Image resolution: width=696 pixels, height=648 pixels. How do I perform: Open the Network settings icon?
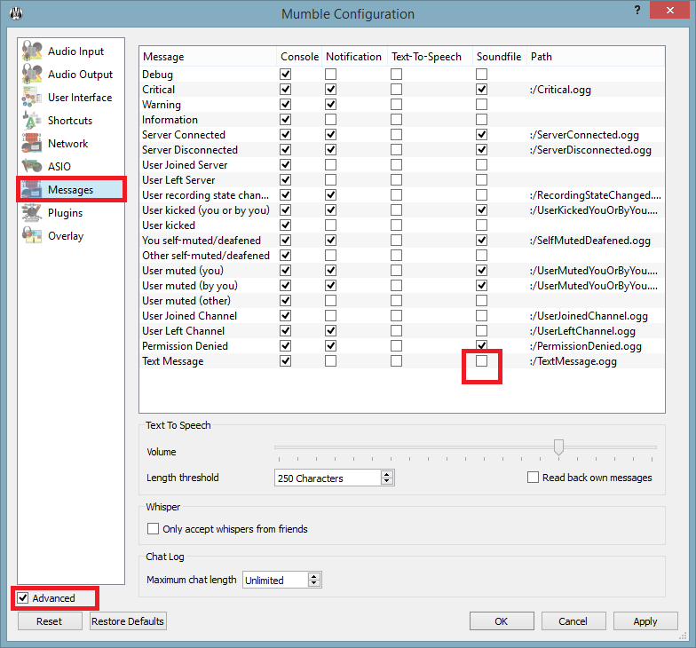pyautogui.click(x=32, y=143)
